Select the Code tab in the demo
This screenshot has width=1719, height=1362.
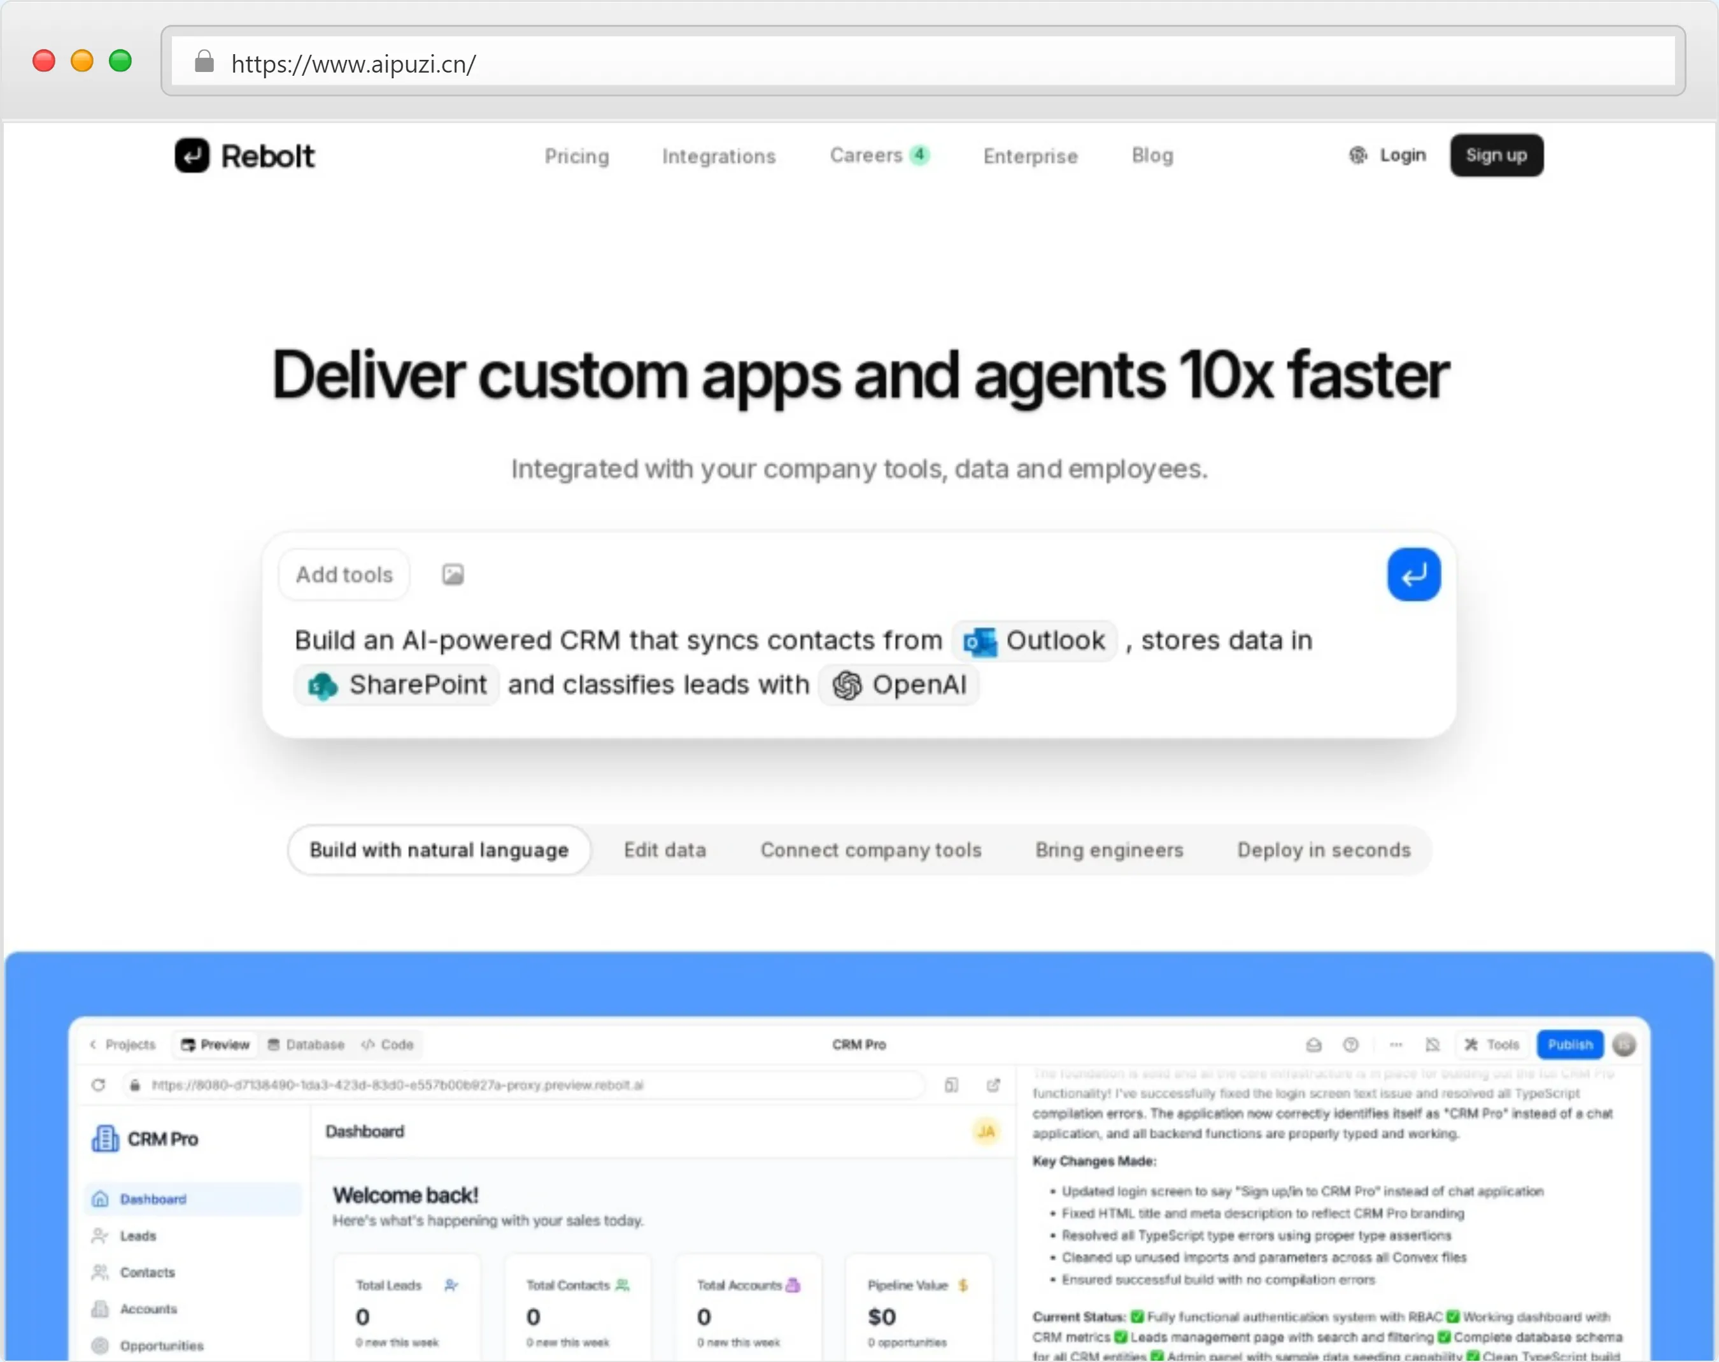388,1045
